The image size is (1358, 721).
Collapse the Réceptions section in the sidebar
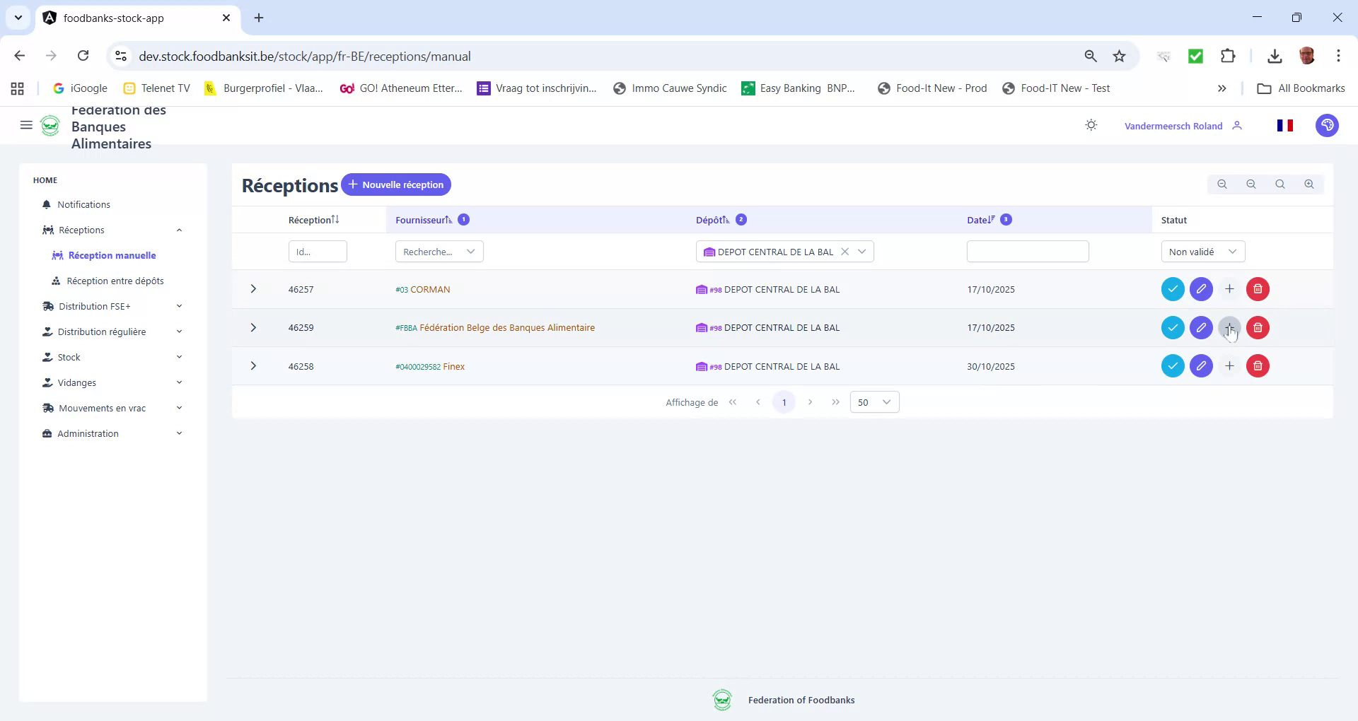[x=179, y=229]
